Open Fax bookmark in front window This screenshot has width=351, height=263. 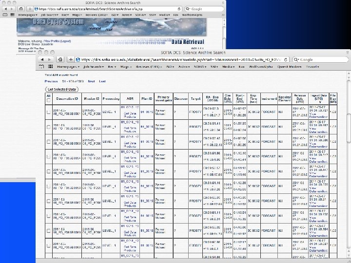point(241,67)
